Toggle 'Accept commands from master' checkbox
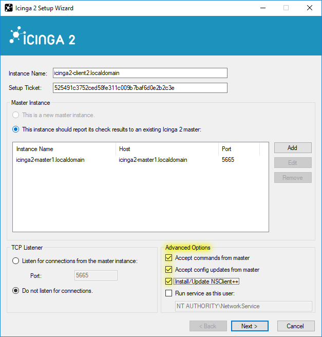 [168, 258]
